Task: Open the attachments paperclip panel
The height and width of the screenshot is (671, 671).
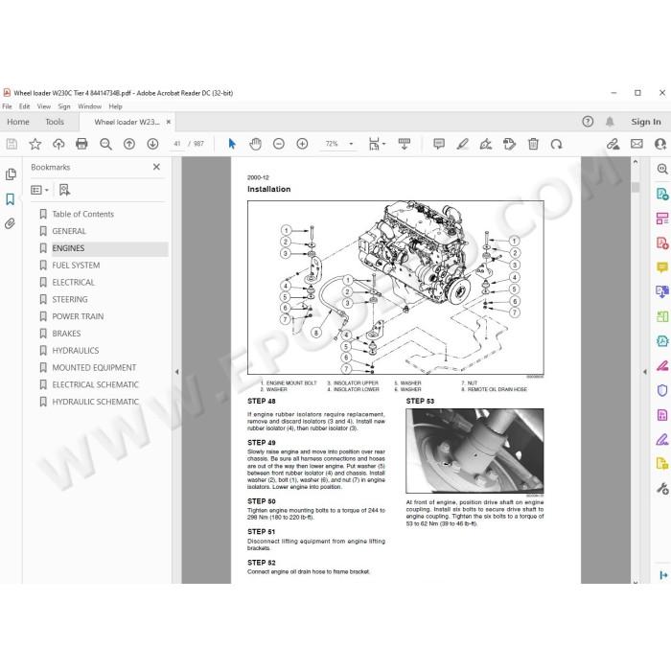Action: 10,223
